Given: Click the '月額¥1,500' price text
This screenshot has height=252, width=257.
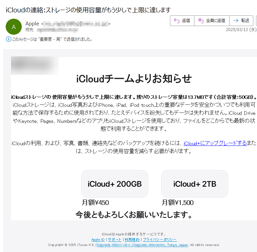Looking at the screenshot, I should pyautogui.click(x=177, y=203).
